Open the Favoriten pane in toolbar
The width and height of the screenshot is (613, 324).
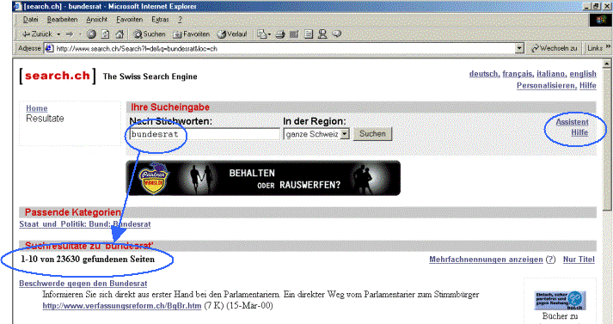(x=191, y=34)
